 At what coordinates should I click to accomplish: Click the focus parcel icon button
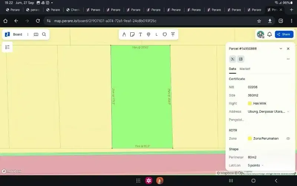coord(233,59)
